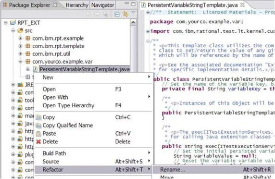The image size is (275, 179).
Task: Click the 'plug' jar library icon
Action: pos(20,154)
